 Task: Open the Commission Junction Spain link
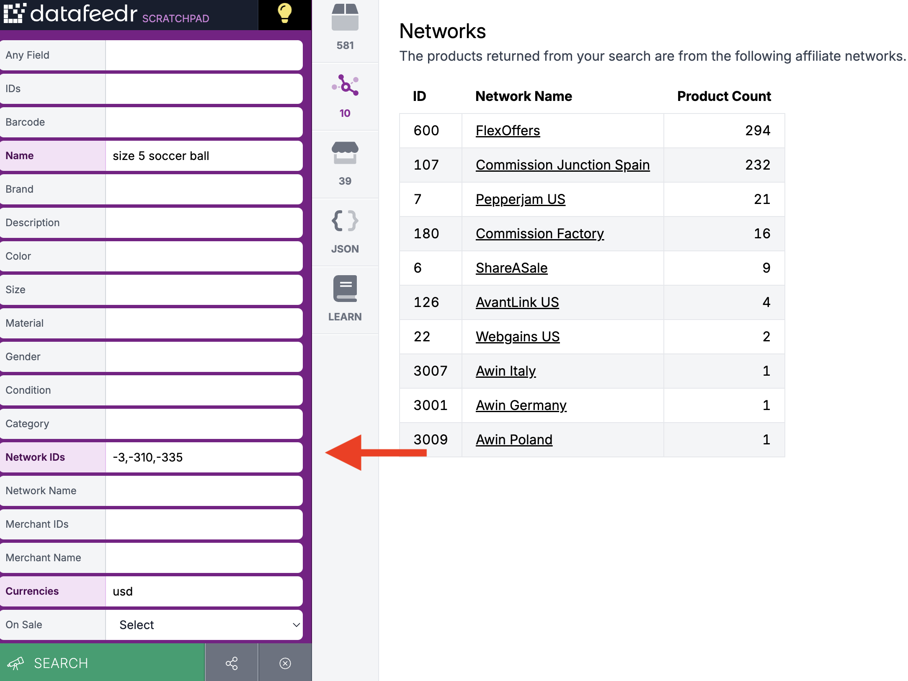coord(562,165)
